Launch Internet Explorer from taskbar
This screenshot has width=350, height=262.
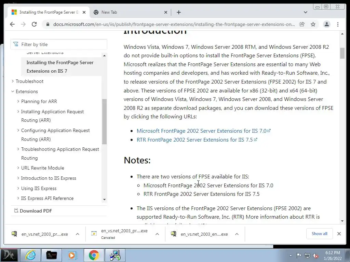tap(30, 255)
